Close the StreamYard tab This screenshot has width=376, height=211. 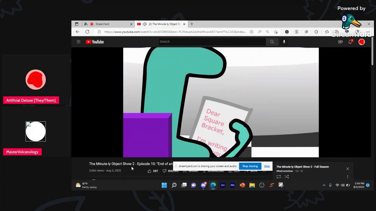point(131,24)
